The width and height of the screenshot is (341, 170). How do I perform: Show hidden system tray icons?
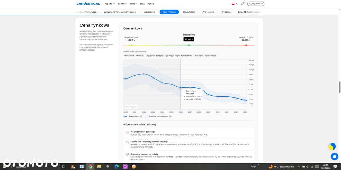(x=299, y=167)
